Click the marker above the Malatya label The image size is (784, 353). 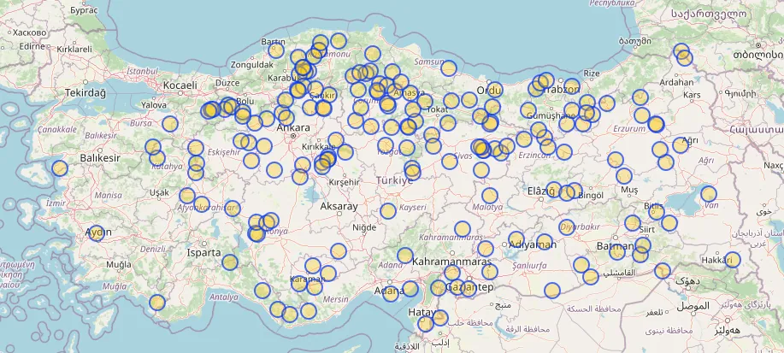coord(490,196)
